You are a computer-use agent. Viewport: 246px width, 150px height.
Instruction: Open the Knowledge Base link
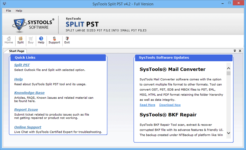tap(29, 93)
